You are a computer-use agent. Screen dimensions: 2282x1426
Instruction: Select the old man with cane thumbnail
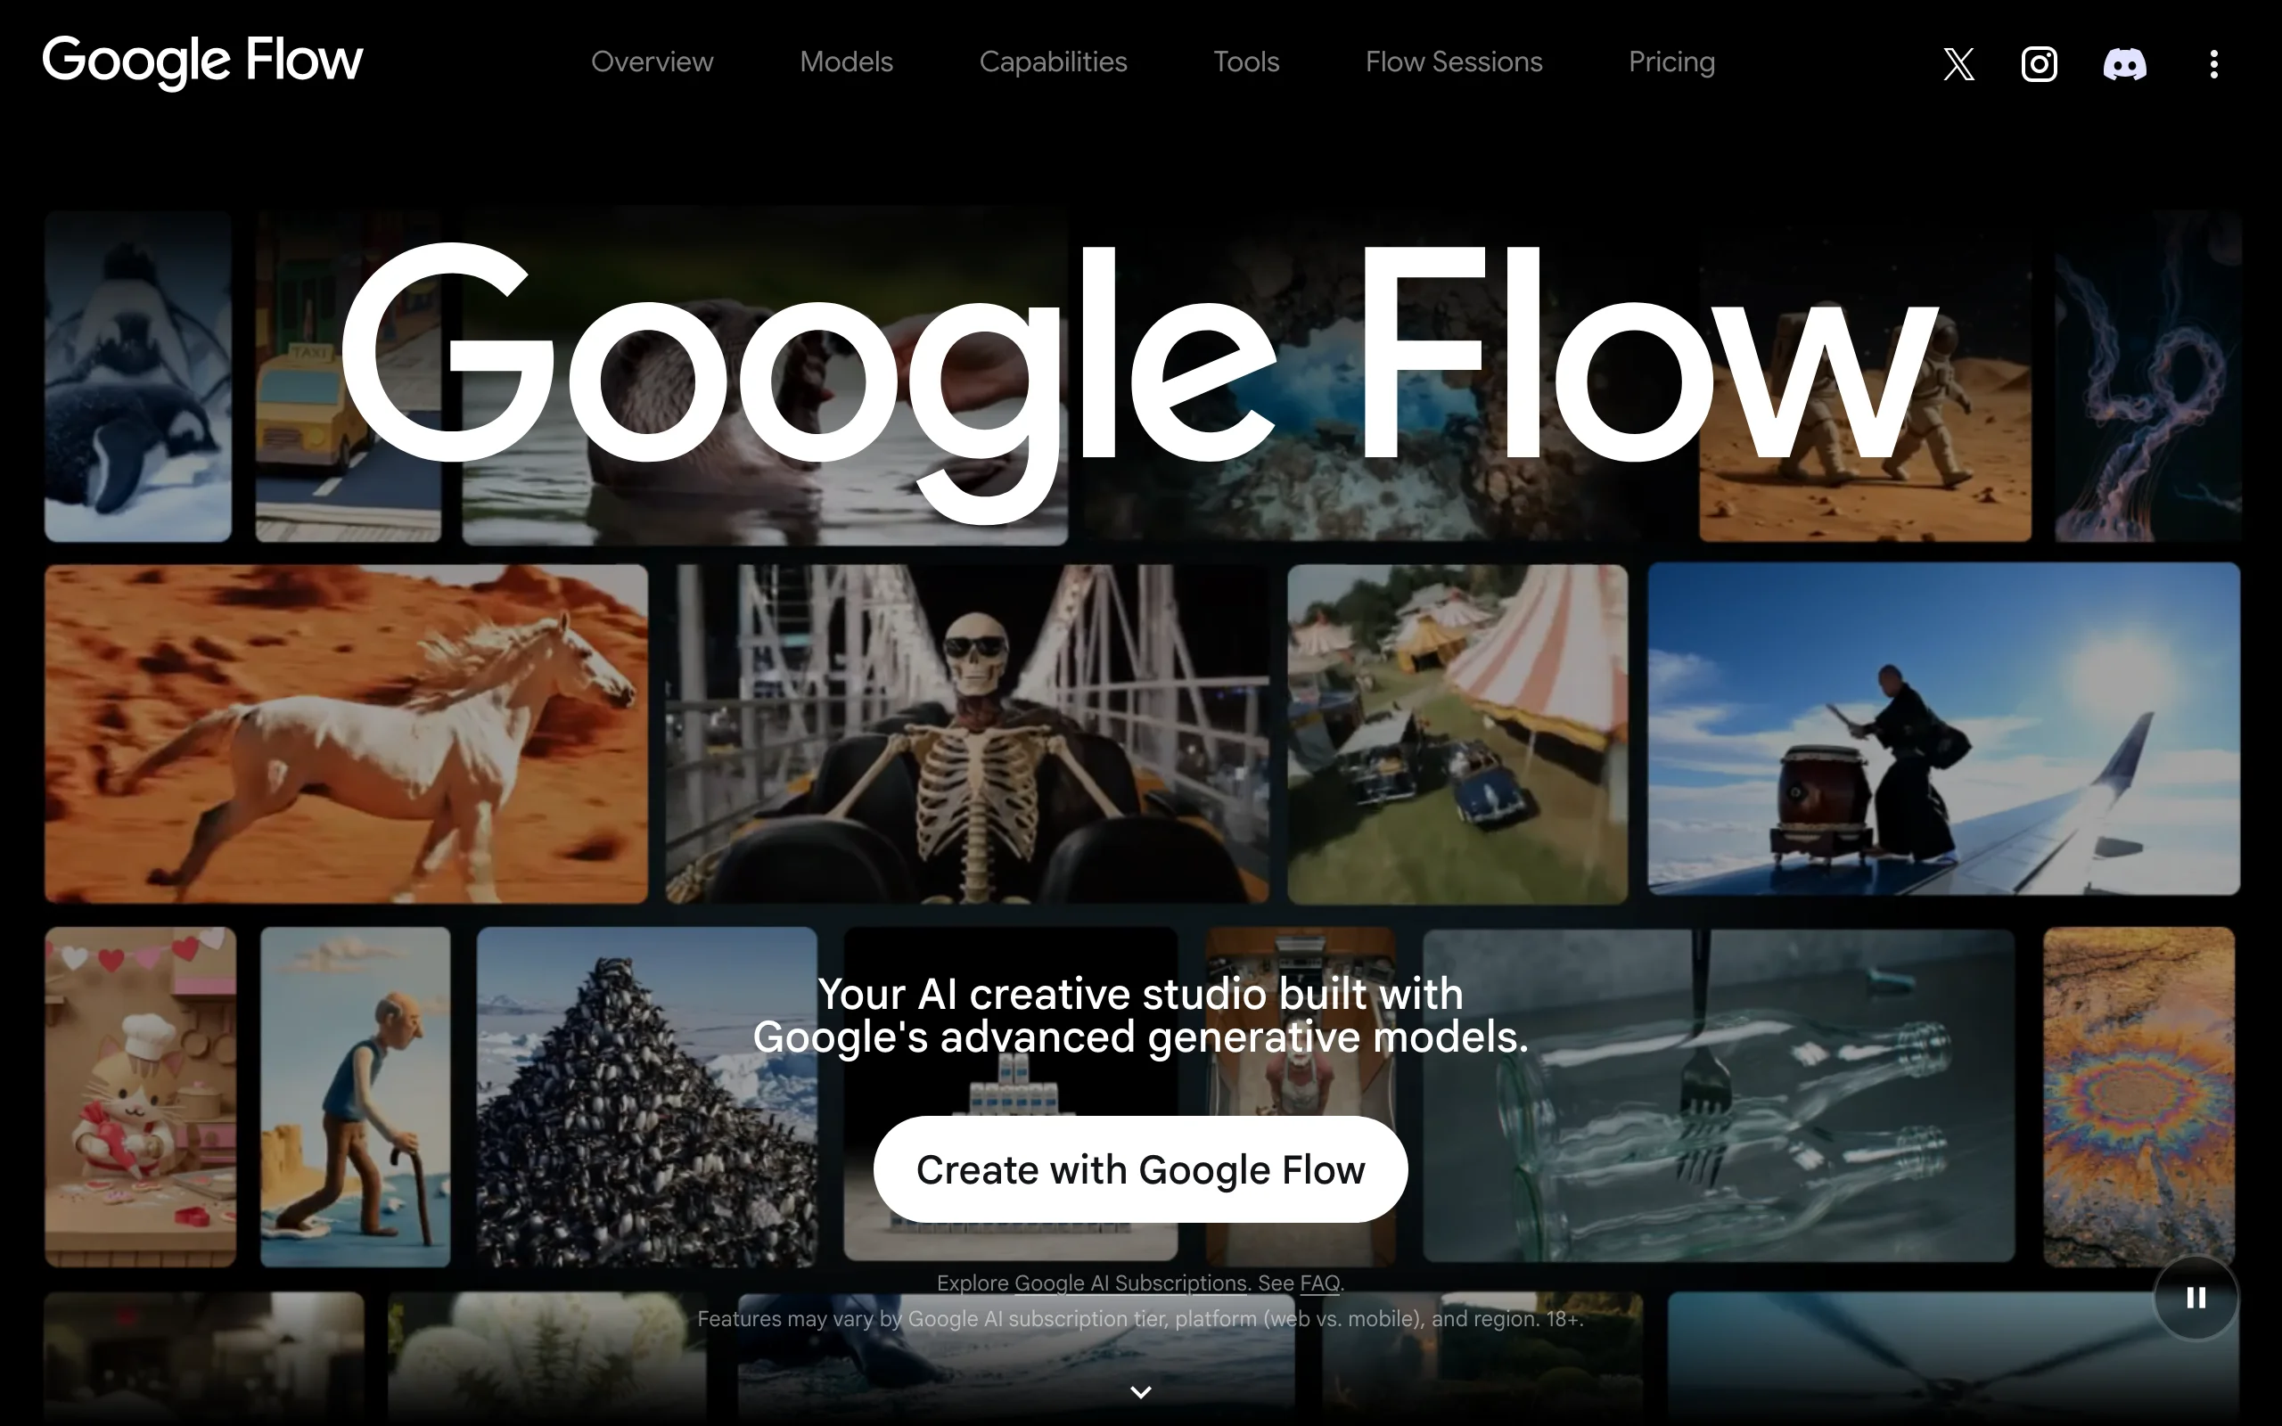pos(356,1097)
